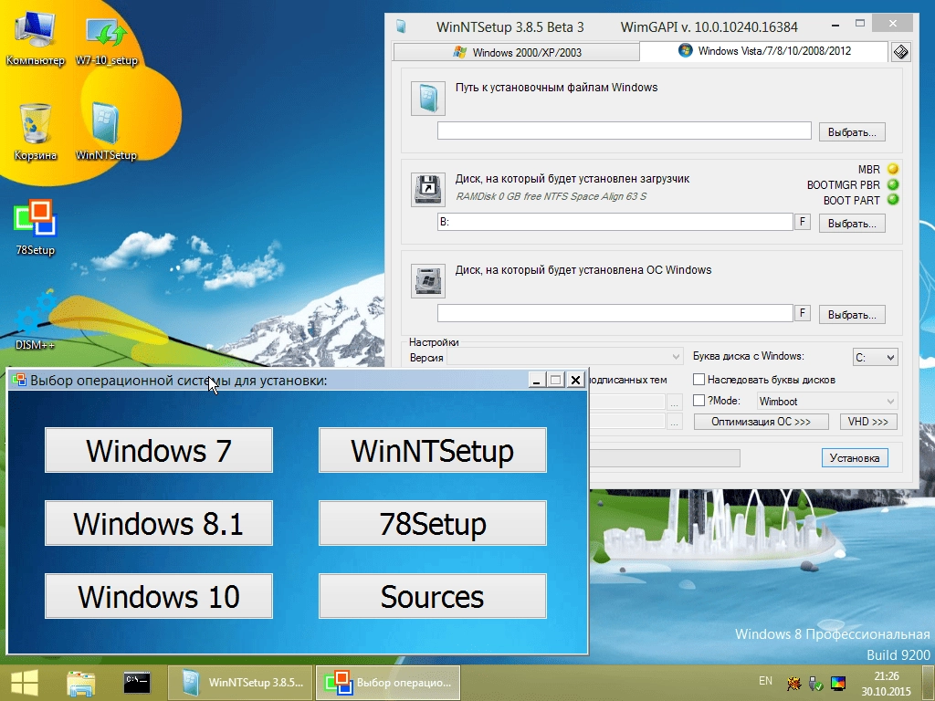935x701 pixels.
Task: Click the Windows installation files path icon
Action: [428, 99]
